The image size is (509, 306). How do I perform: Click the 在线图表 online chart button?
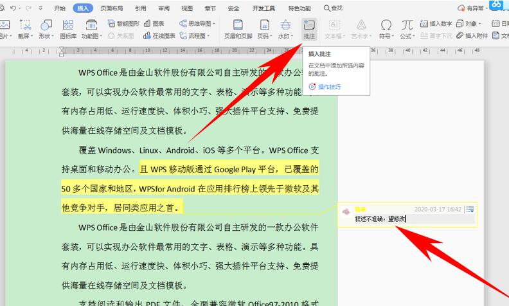(x=159, y=36)
